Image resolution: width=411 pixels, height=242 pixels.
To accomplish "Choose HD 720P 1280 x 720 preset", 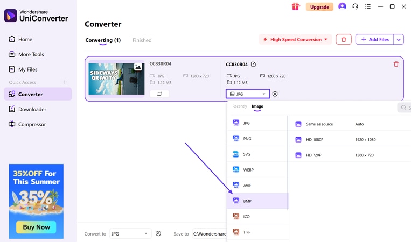I will pyautogui.click(x=350, y=155).
